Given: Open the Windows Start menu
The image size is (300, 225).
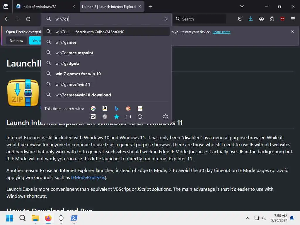Looking at the screenshot, I should coord(10,218).
